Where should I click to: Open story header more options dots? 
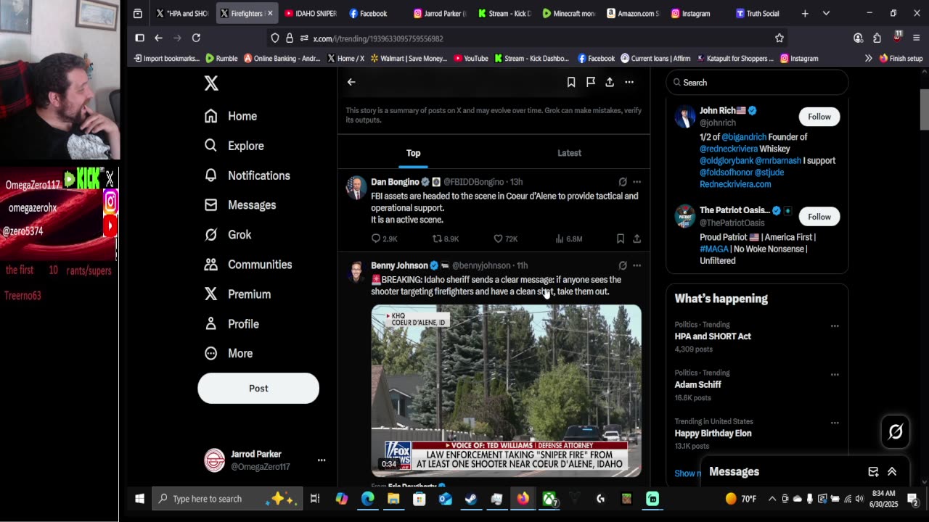click(x=629, y=83)
